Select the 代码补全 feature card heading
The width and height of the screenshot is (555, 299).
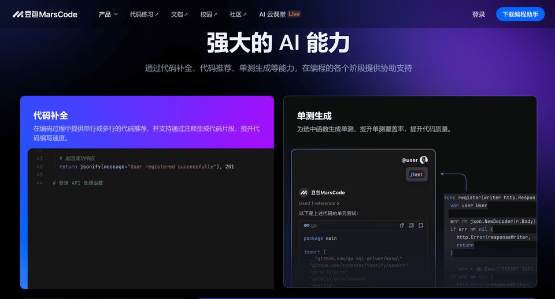pyautogui.click(x=50, y=115)
